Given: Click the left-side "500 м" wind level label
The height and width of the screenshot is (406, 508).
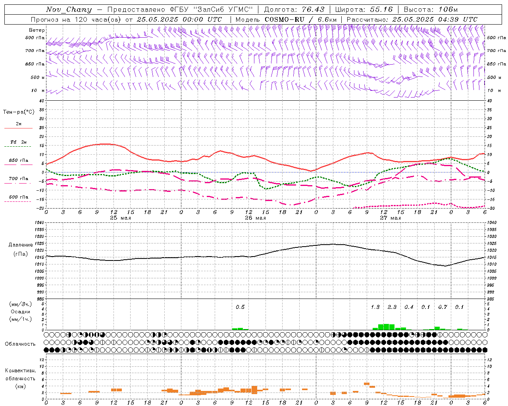Looking at the screenshot, I should tap(38, 77).
